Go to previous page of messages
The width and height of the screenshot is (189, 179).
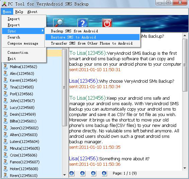point(83,173)
